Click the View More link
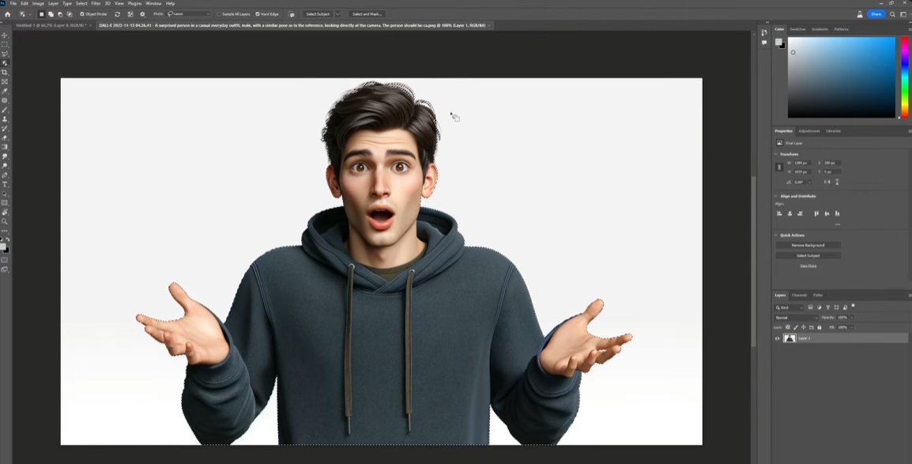Screen dimensions: 912x464 pos(808,266)
